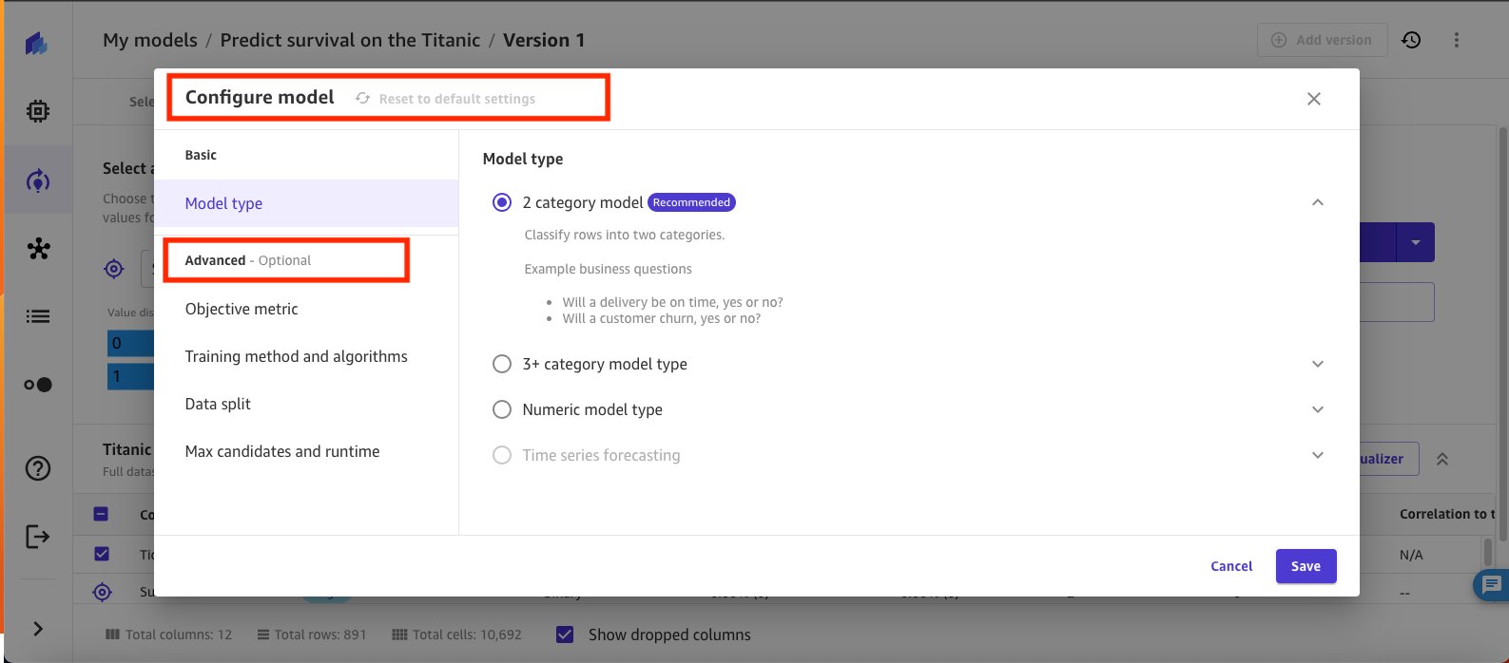Viewport: 1509px width, 663px height.
Task: Click the target icon in the bottom table row
Action: pos(102,593)
